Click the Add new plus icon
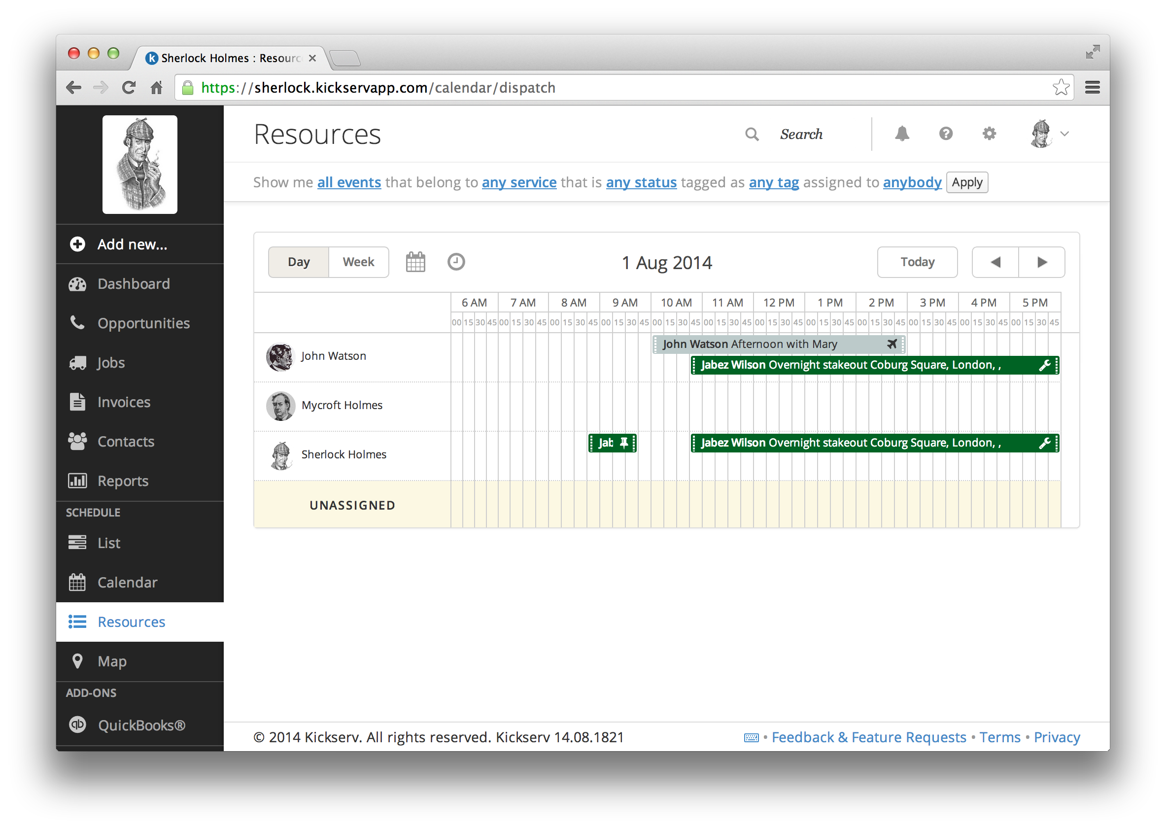This screenshot has height=829, width=1166. 77,244
